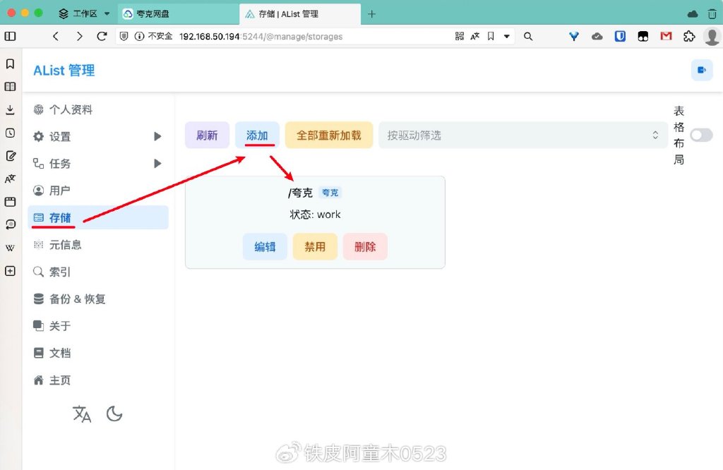
Task: Open bookmarks panel in browser side strip
Action: (10, 64)
